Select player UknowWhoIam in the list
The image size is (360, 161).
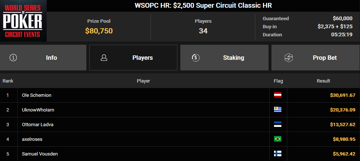[x=38, y=110]
